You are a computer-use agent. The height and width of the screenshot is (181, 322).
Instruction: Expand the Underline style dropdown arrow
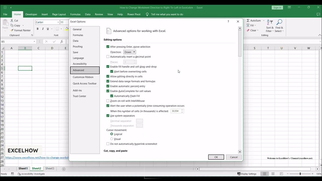point(52,29)
